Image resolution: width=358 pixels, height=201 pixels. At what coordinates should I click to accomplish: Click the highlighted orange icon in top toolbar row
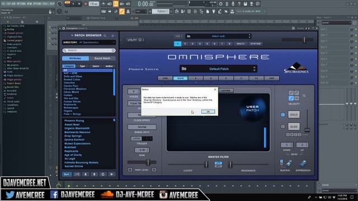pos(116,4)
